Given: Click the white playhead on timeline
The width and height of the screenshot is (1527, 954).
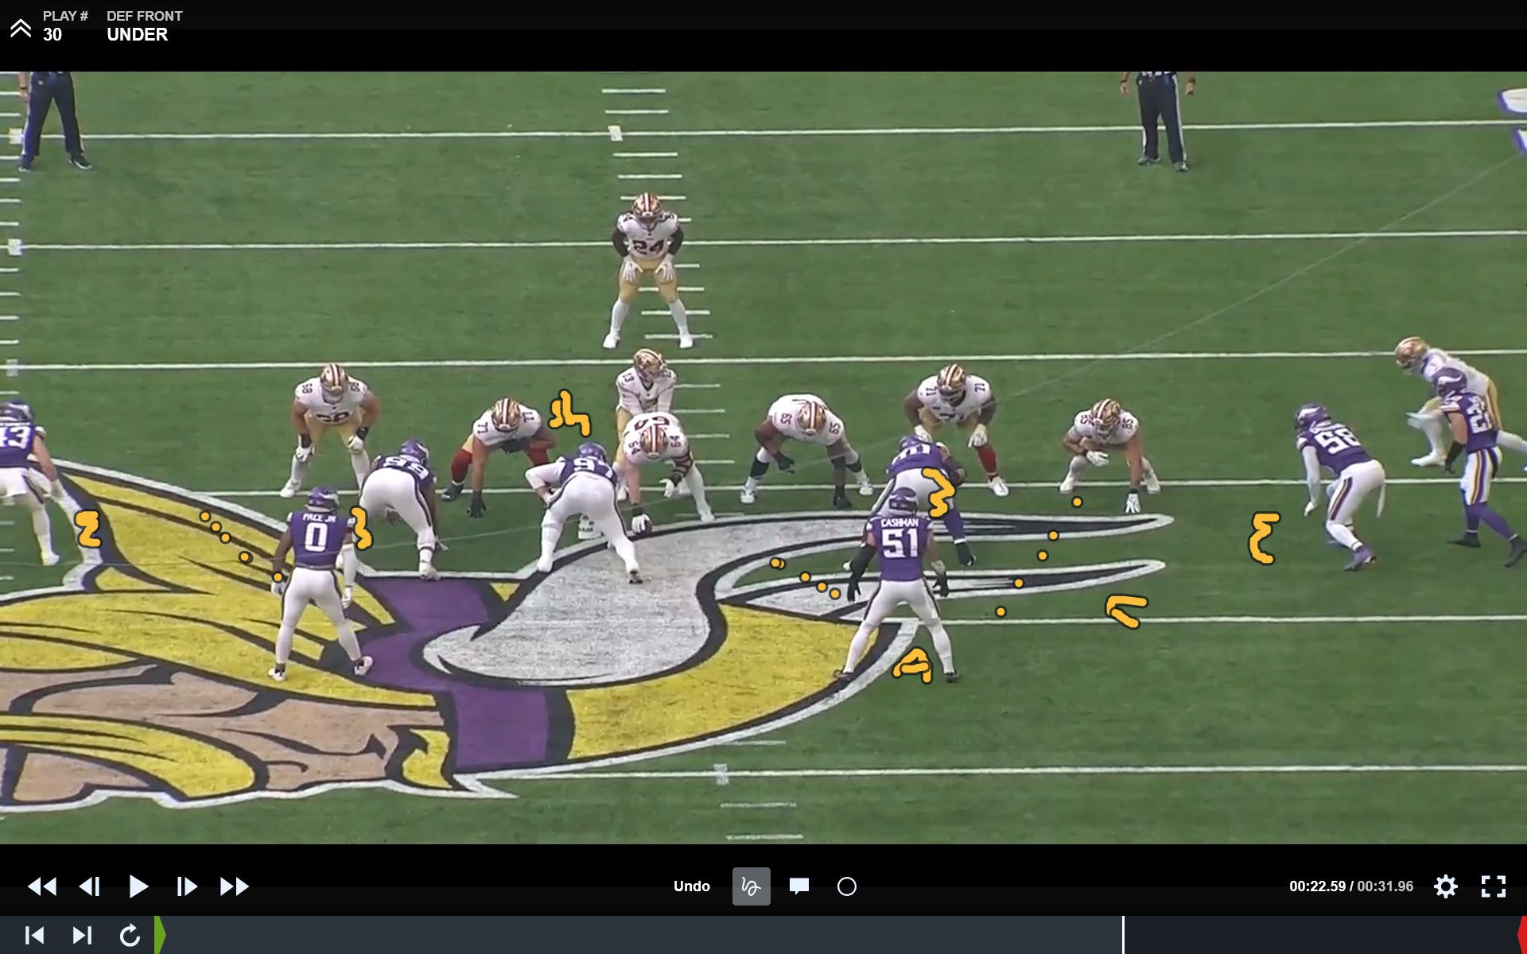Looking at the screenshot, I should tap(1123, 935).
